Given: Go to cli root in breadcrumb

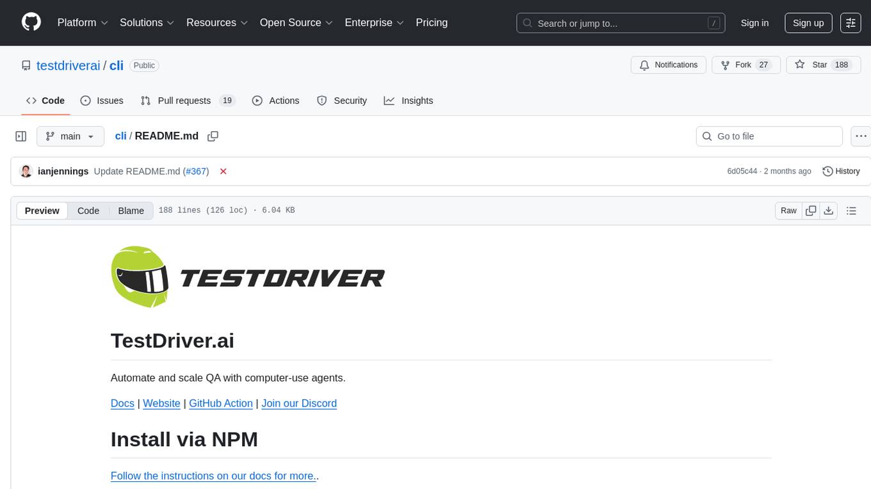Looking at the screenshot, I should pyautogui.click(x=120, y=136).
